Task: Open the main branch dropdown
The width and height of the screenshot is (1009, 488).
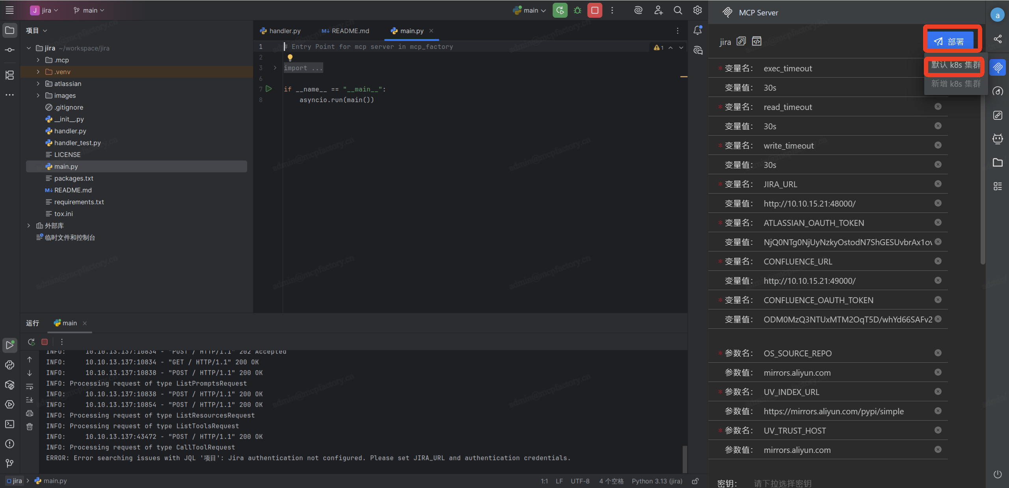Action: pos(89,10)
